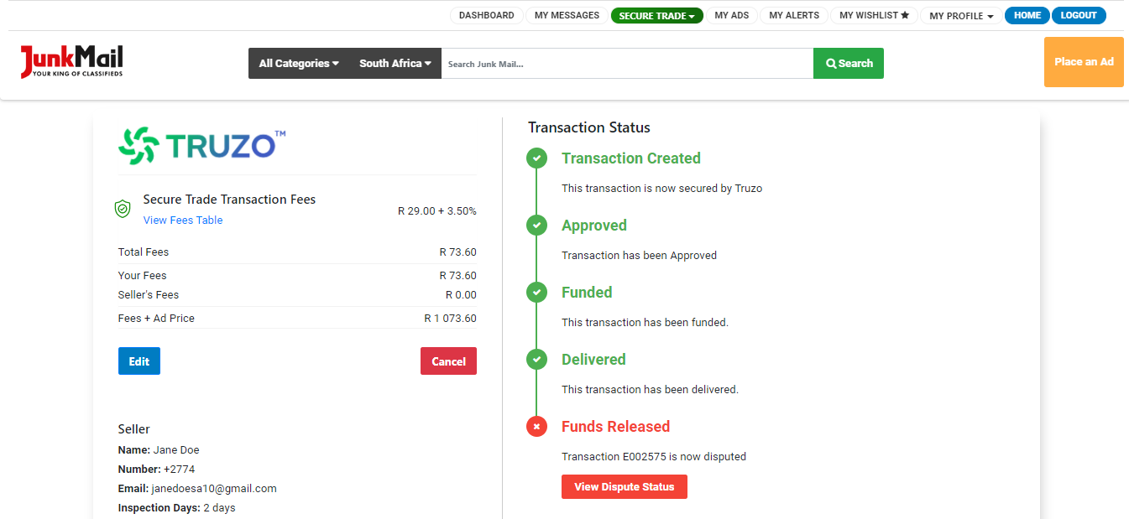
Task: Open the View Fees Table link
Action: pyautogui.click(x=182, y=220)
